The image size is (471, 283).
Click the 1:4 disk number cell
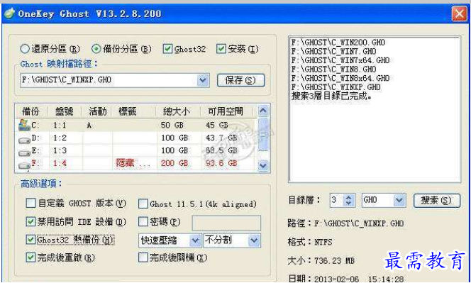(60, 163)
